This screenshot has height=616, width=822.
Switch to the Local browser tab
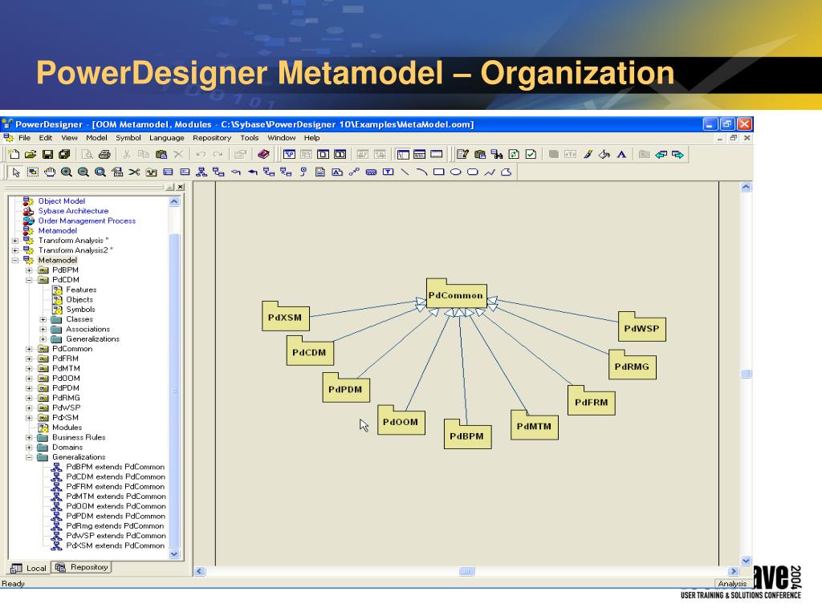(x=30, y=569)
